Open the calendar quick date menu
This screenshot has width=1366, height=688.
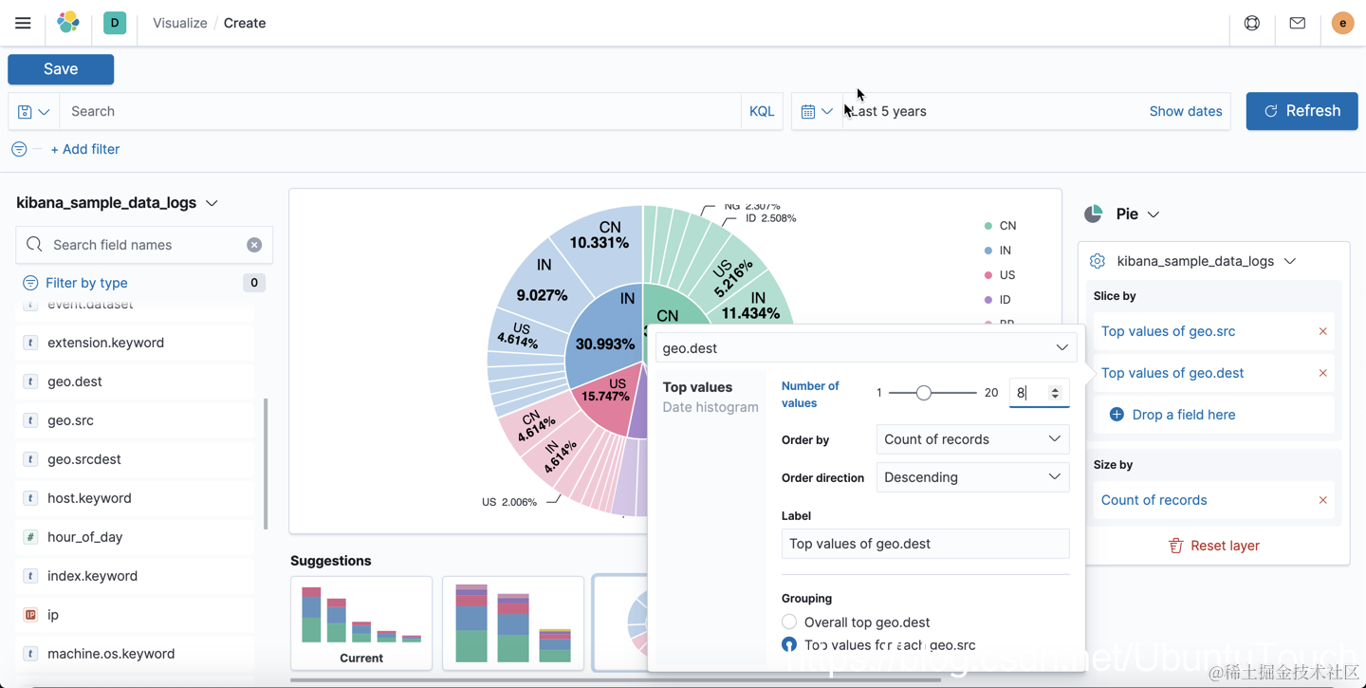tap(816, 112)
